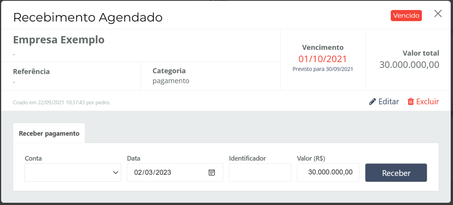Click the pencil icon beside Editar
The width and height of the screenshot is (453, 205).
(x=372, y=102)
